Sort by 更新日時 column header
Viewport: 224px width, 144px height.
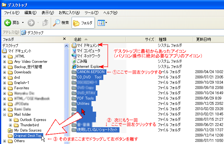point(203,39)
